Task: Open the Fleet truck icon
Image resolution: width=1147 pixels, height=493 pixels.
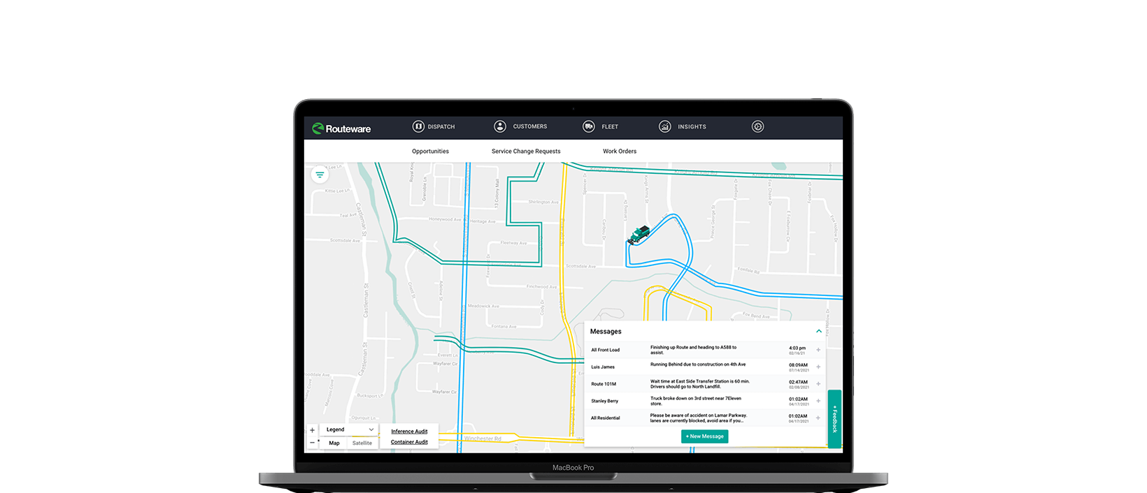Action: [589, 126]
